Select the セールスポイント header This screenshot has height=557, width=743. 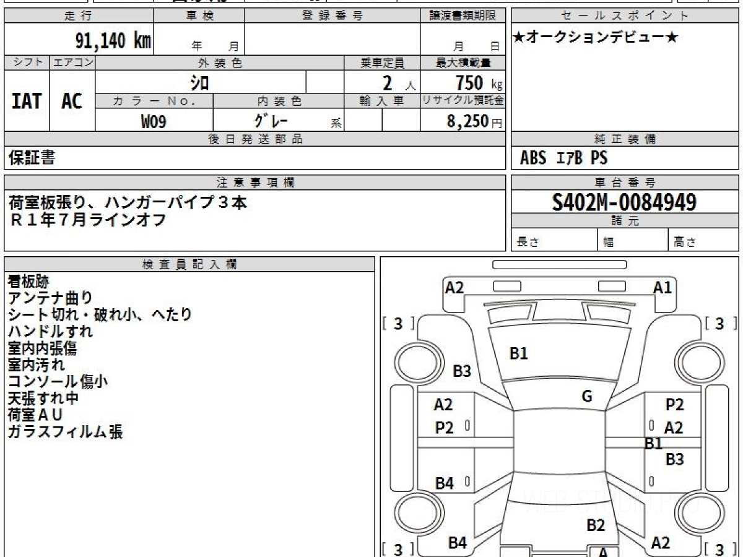(x=625, y=16)
